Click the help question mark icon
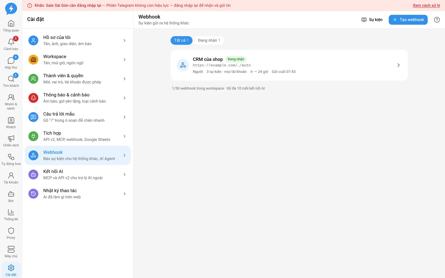Screen dimensions: 445x278 (x=437, y=20)
